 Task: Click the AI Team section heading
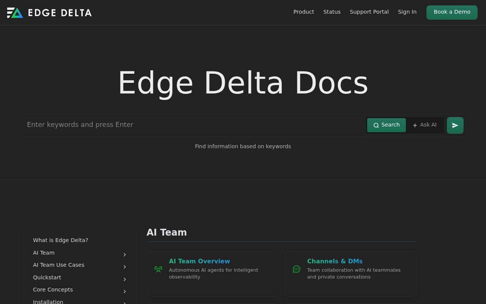click(x=167, y=233)
